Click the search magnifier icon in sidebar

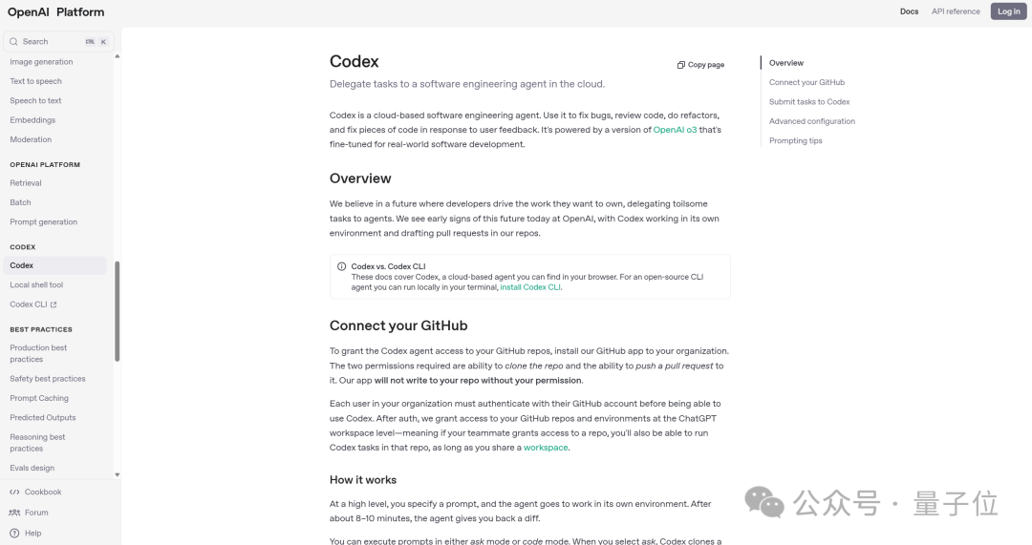pos(14,42)
